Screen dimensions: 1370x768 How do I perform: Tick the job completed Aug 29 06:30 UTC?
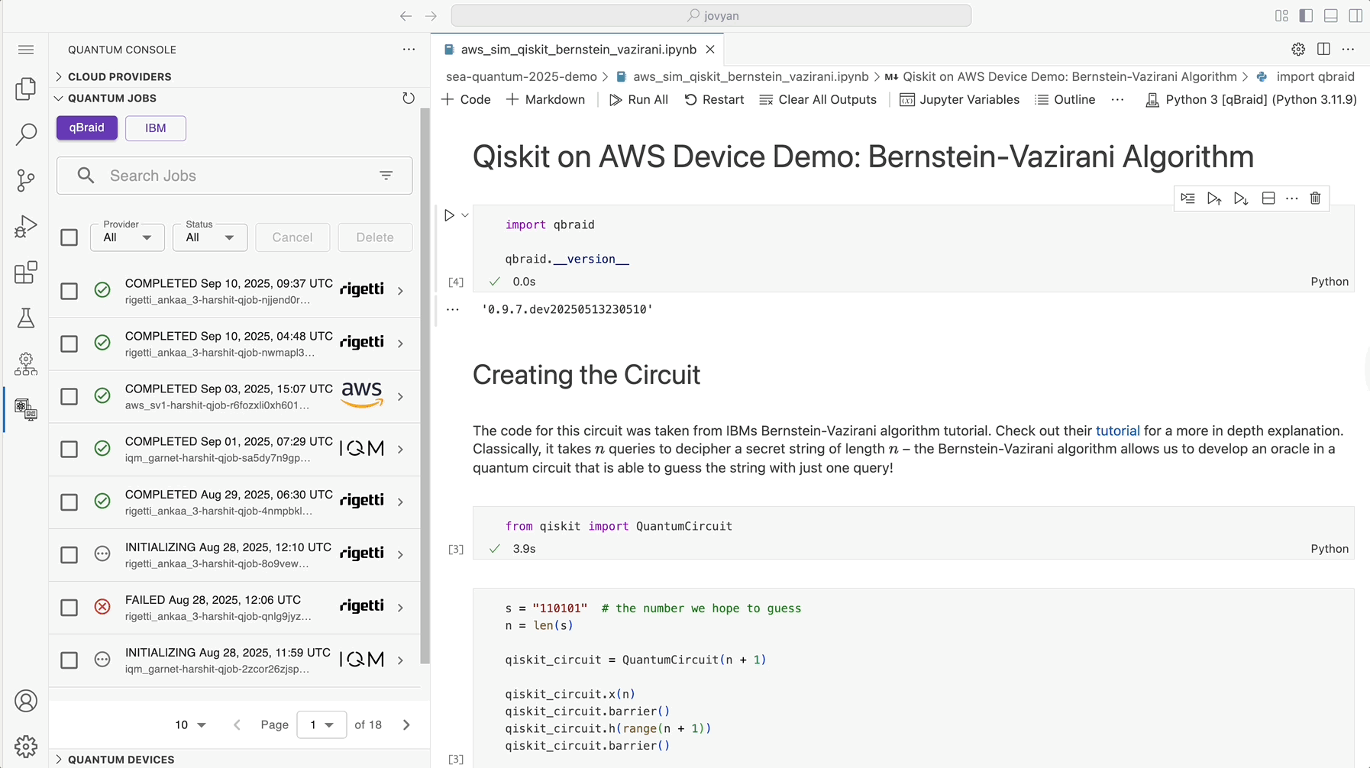click(x=69, y=502)
